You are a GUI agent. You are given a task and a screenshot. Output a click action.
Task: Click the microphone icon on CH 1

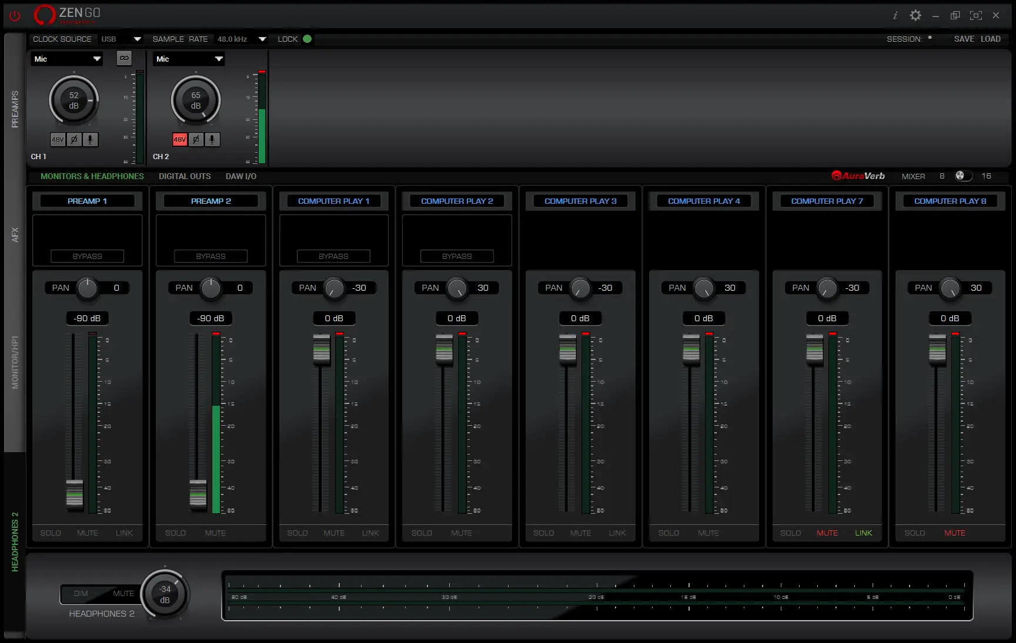pyautogui.click(x=90, y=140)
